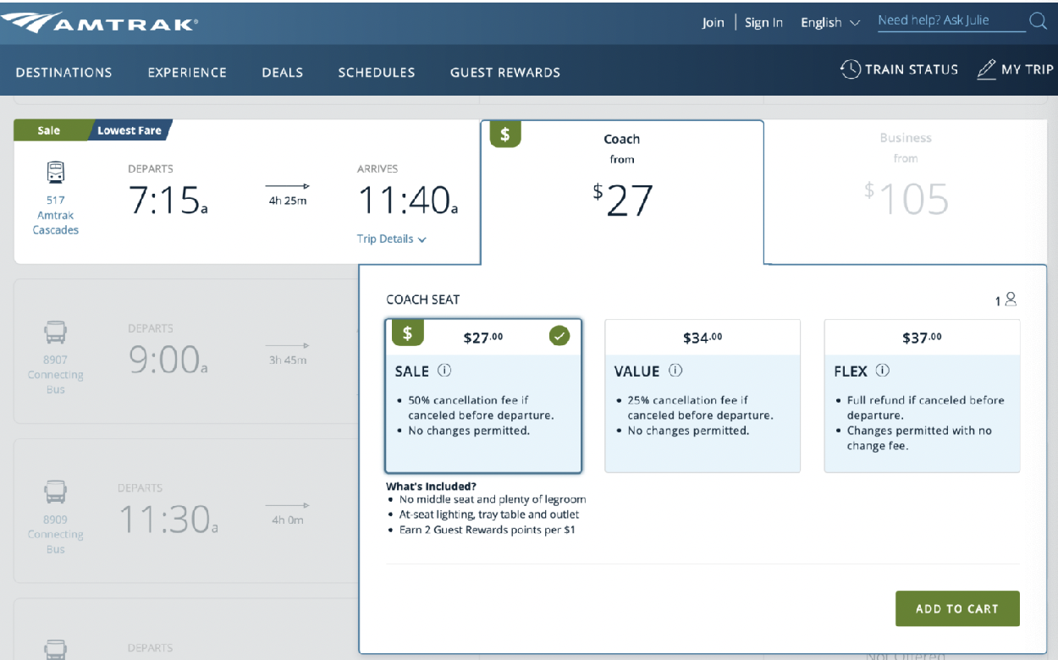Click the bus icon for 8909
The width and height of the screenshot is (1058, 660).
[x=56, y=492]
